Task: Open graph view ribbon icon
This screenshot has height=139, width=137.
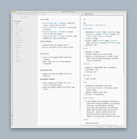Action: tap(12, 24)
